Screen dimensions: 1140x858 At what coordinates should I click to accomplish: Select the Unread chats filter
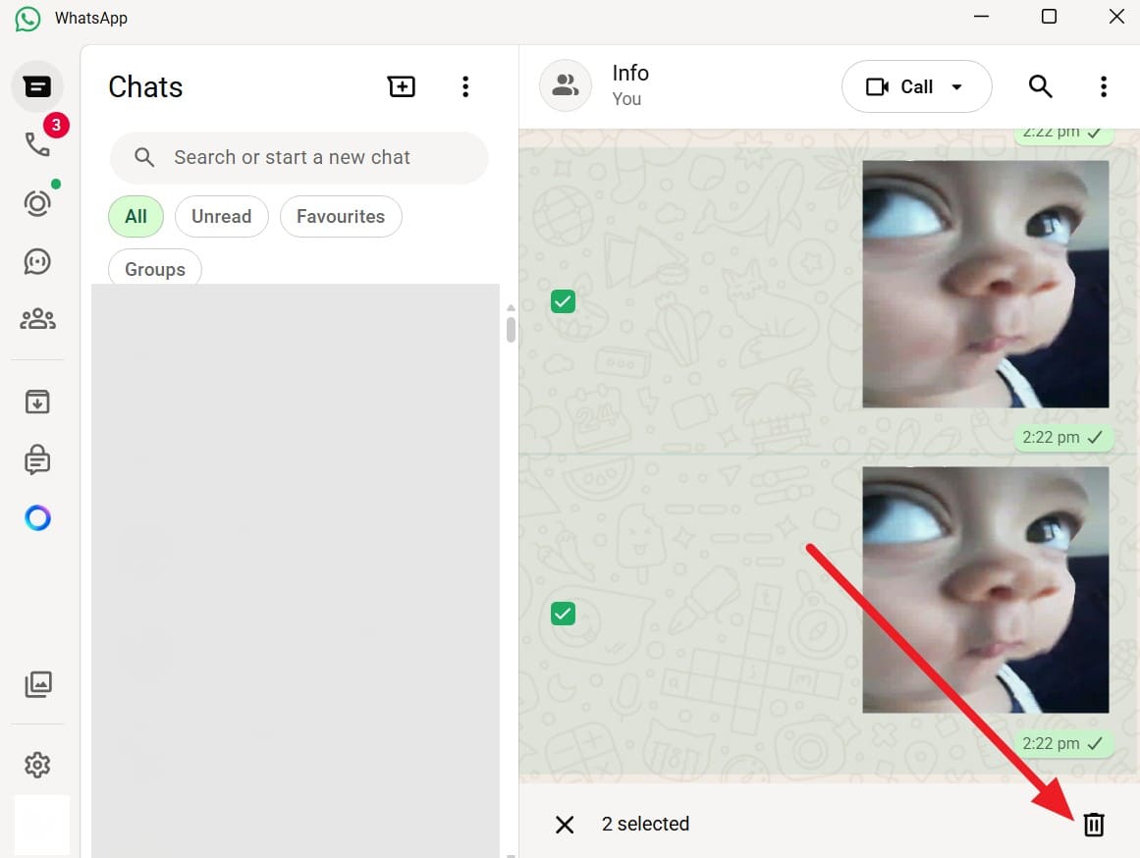[222, 216]
